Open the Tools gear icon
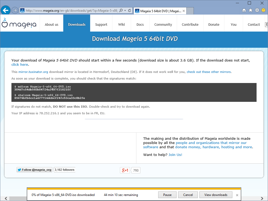Image resolution: width=268 pixels, height=201 pixels. coord(257,10)
